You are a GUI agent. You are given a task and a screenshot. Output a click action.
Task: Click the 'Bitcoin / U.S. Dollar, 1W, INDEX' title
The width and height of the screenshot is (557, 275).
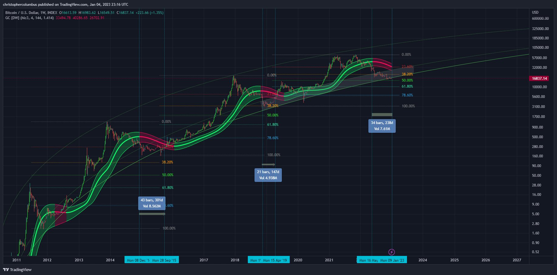coord(31,13)
